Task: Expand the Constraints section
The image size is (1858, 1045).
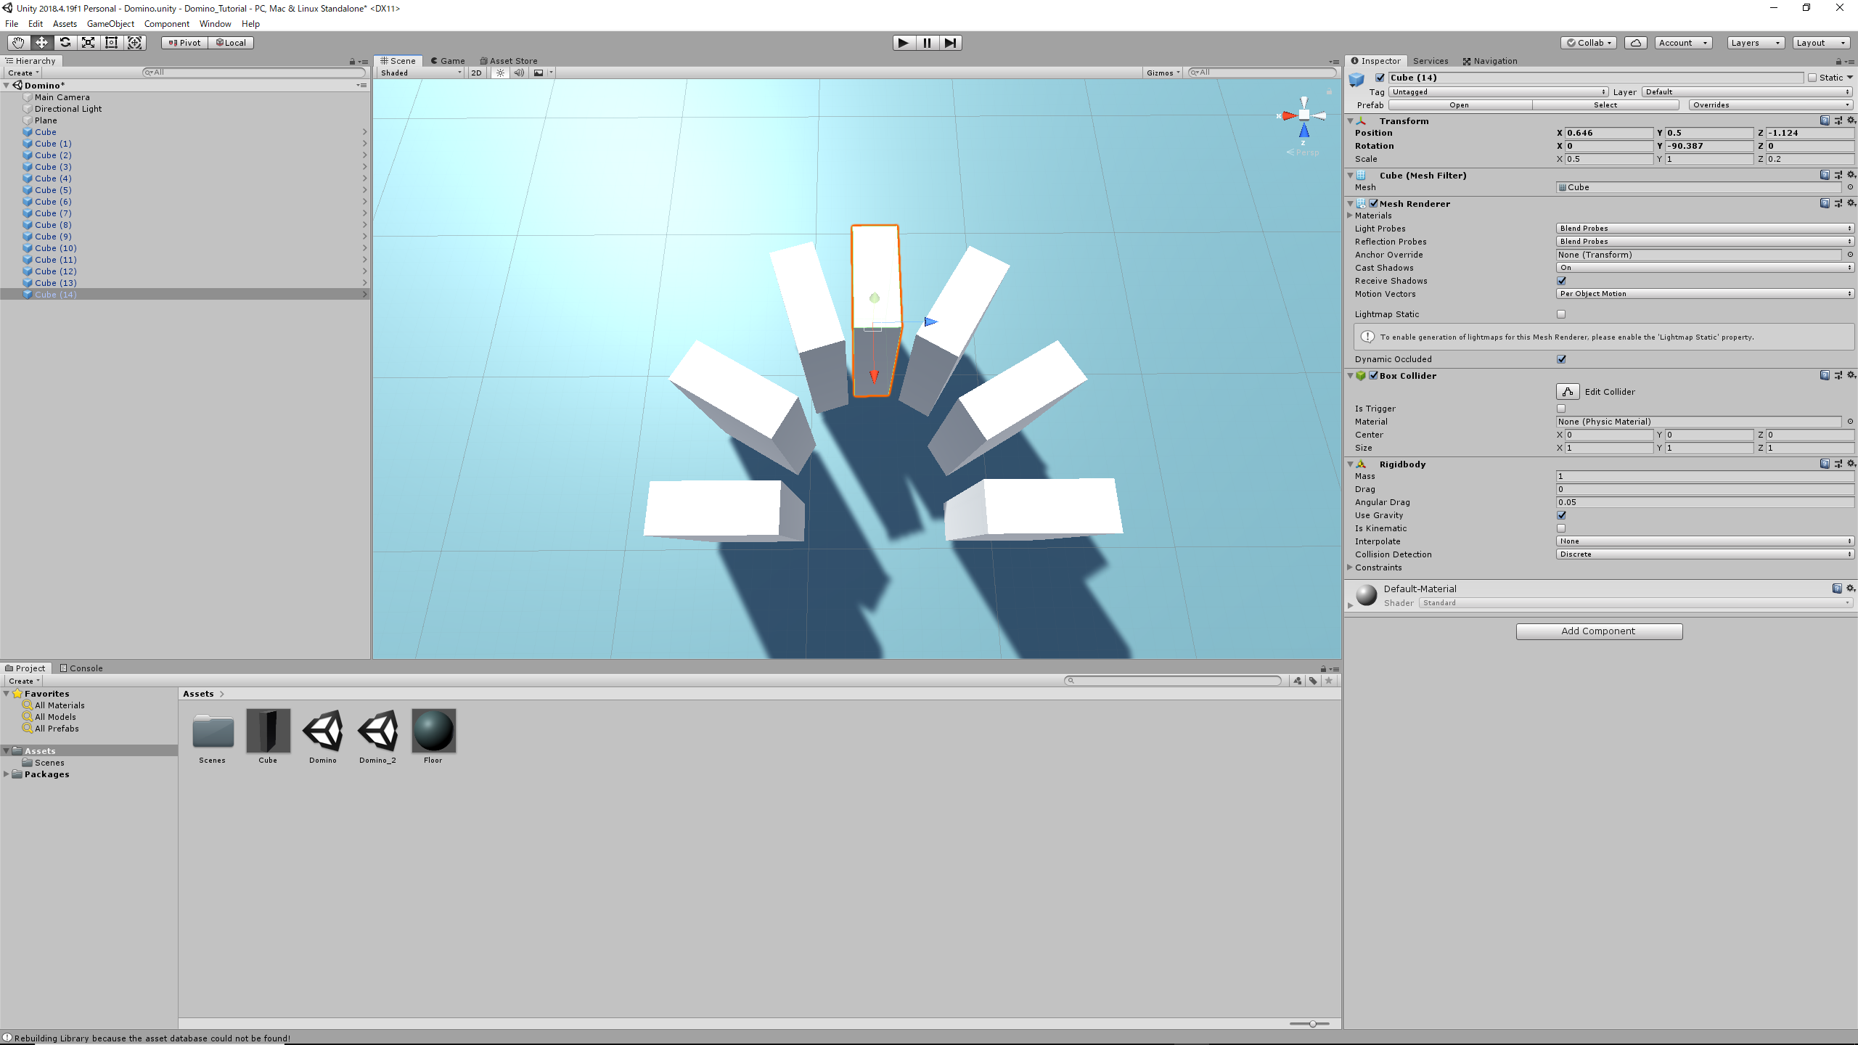Action: [x=1351, y=567]
